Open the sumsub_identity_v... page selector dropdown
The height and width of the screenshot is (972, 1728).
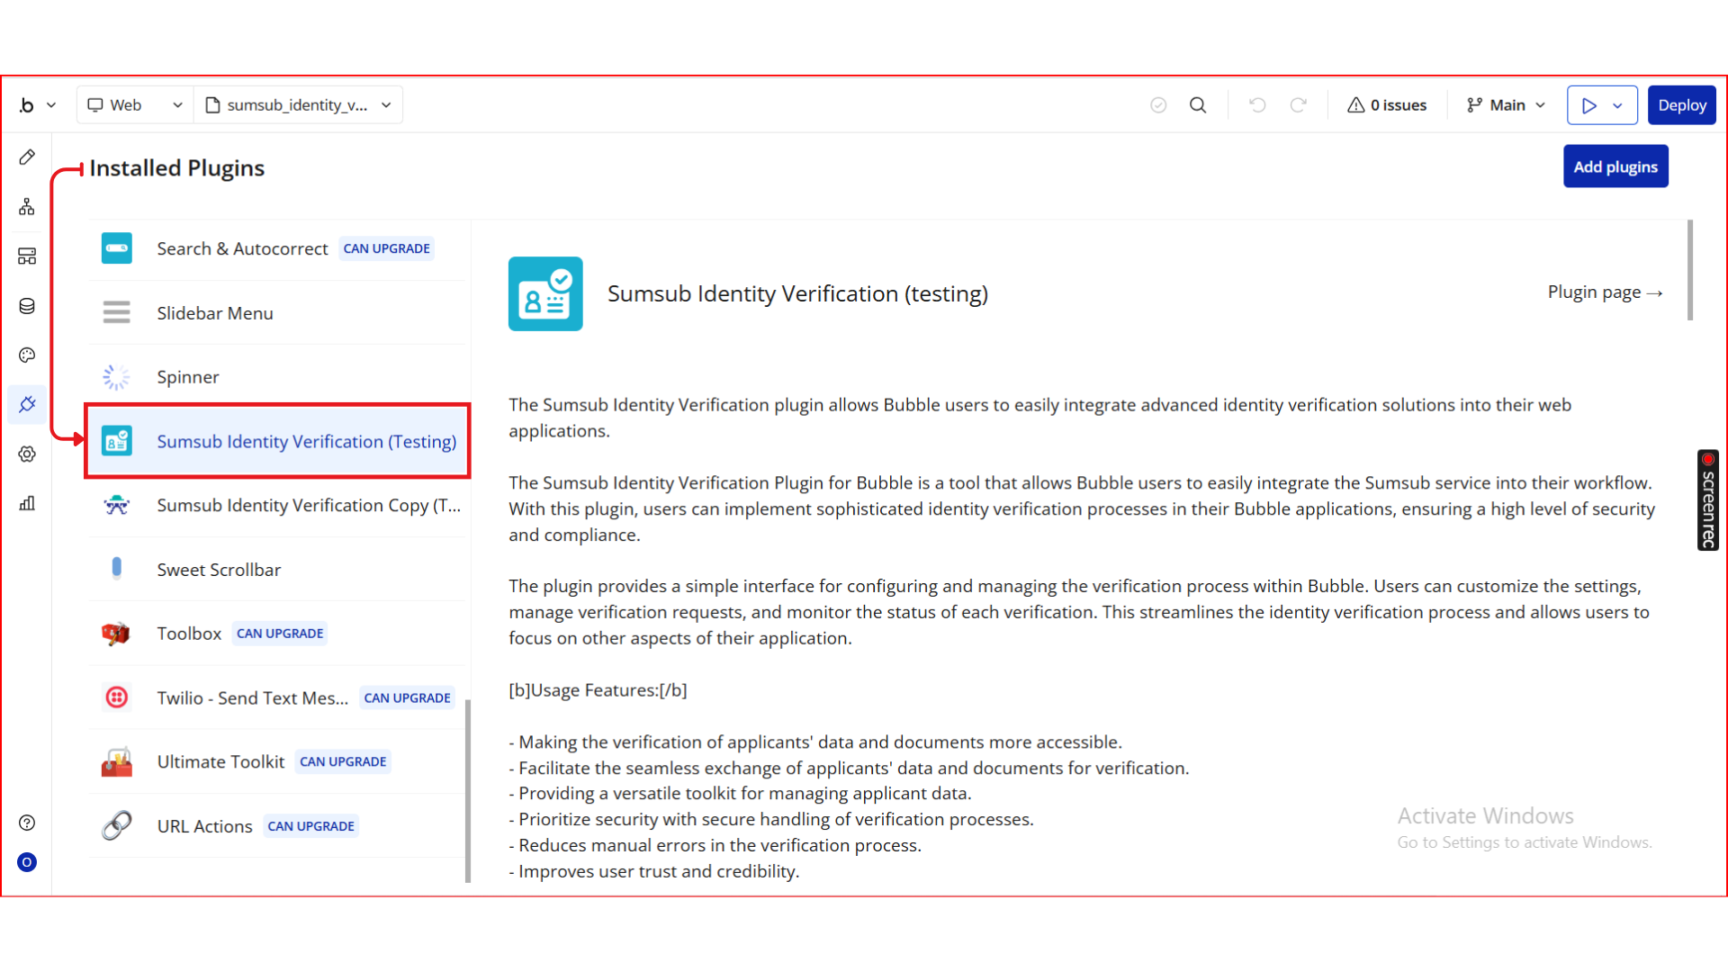coord(299,105)
